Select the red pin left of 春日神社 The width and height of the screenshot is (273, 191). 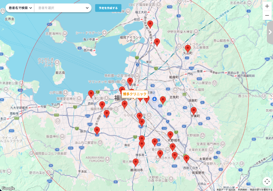pos(154,142)
